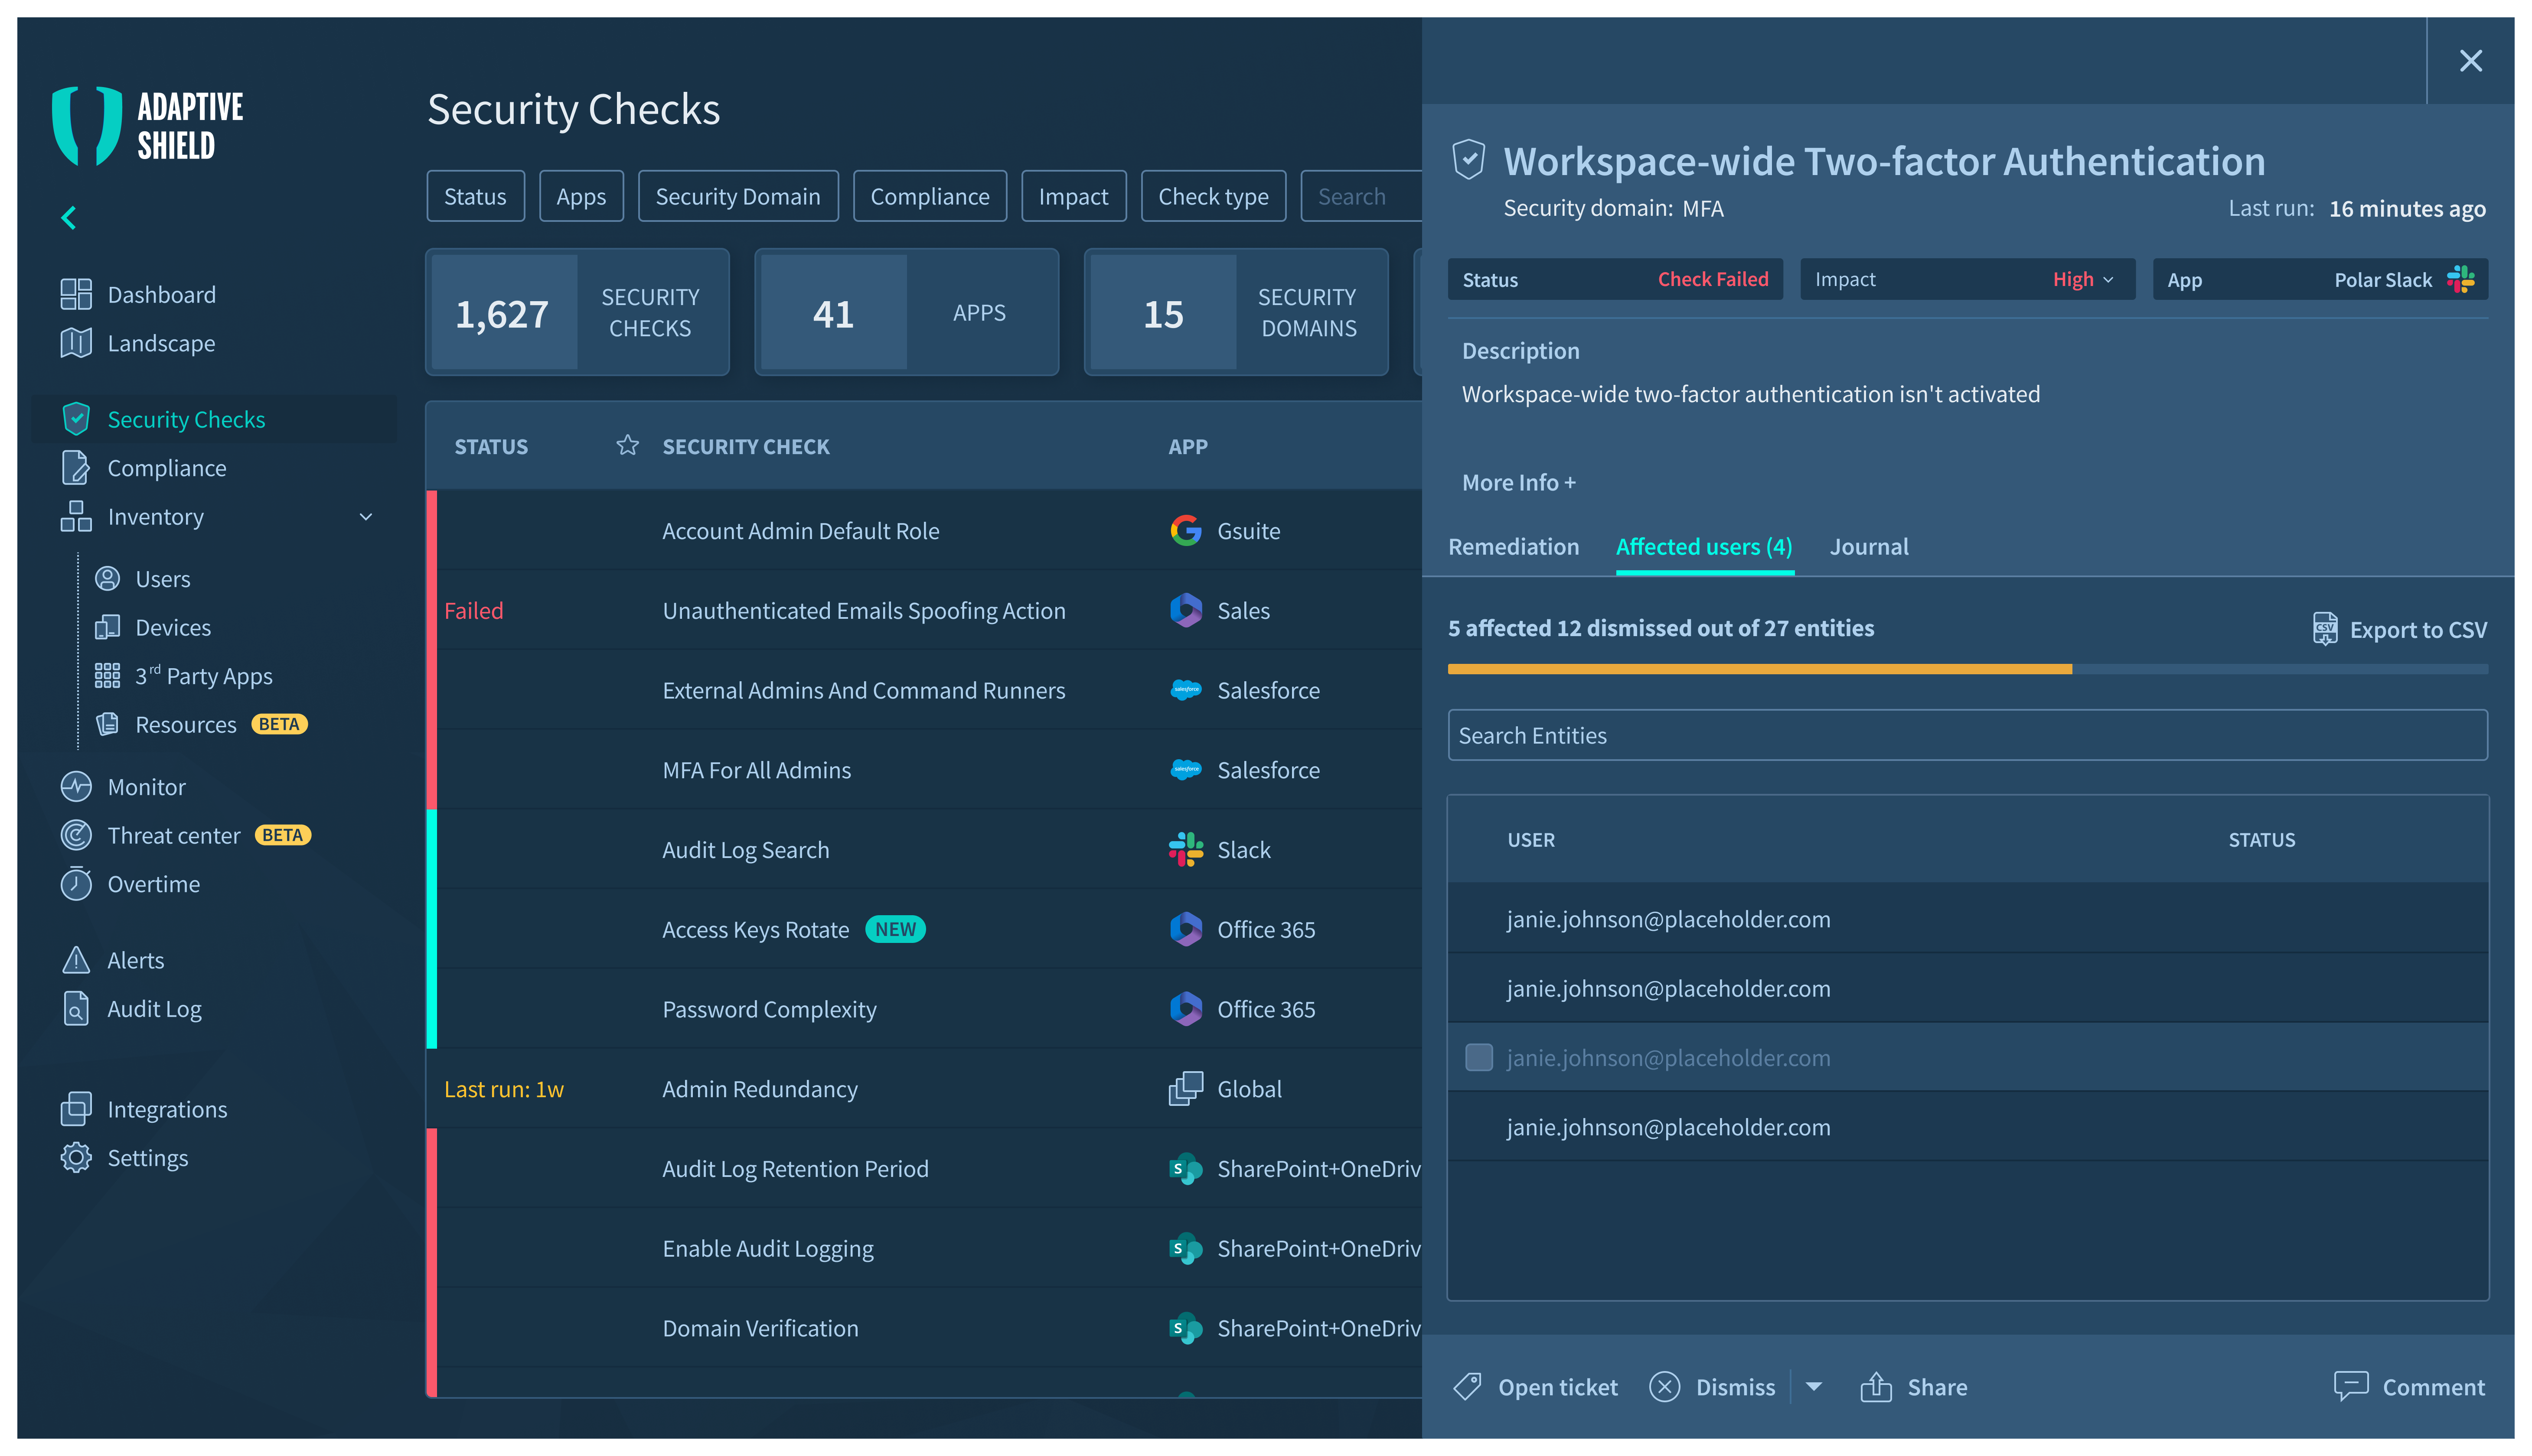This screenshot has width=2532, height=1456.
Task: Open the 15 Security Domains card
Action: pyautogui.click(x=1236, y=313)
